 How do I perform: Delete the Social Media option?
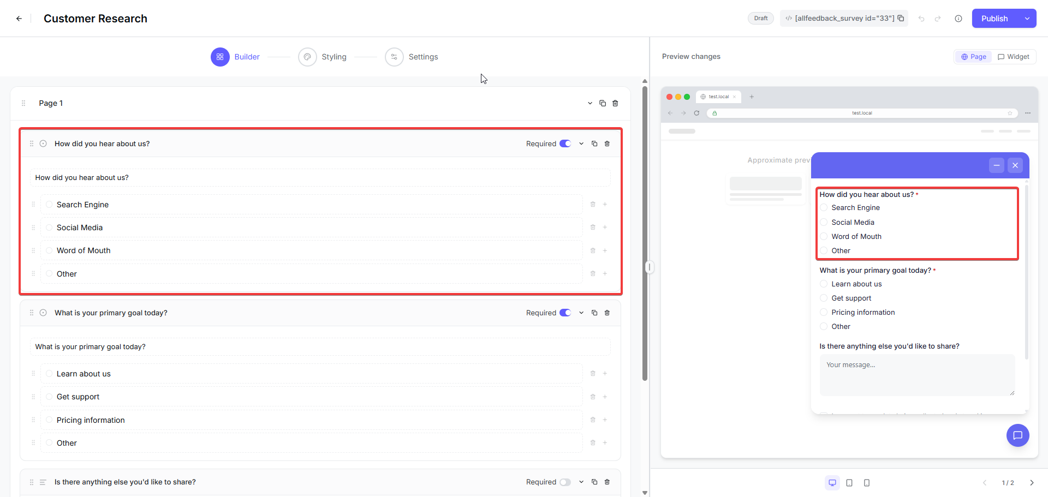click(593, 227)
